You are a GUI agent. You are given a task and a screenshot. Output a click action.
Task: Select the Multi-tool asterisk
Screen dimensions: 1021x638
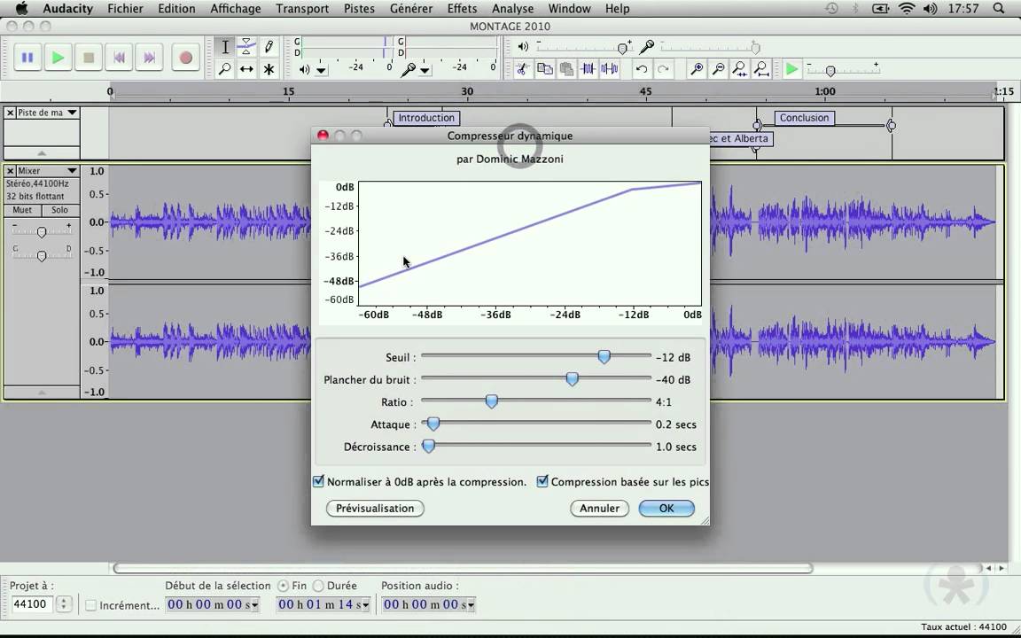coord(269,68)
